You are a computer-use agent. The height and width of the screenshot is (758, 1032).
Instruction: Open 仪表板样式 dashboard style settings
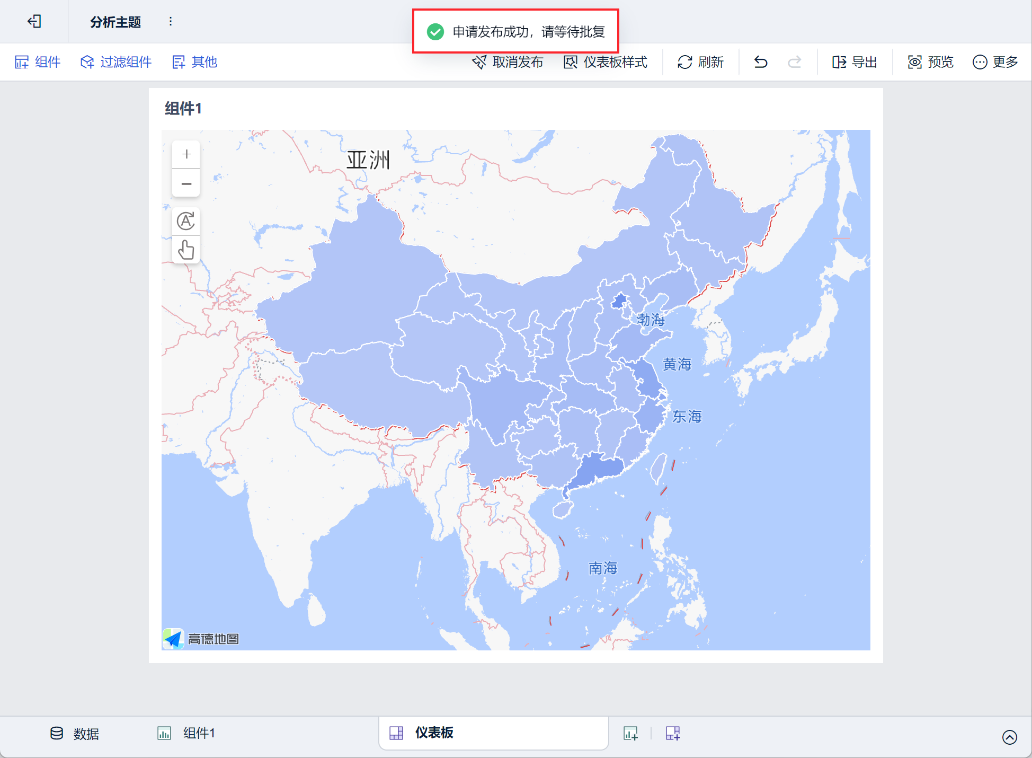(606, 62)
